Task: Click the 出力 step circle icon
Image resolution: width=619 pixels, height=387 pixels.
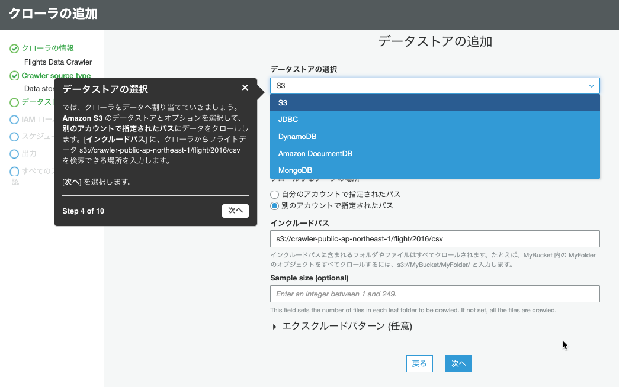Action: pyautogui.click(x=14, y=154)
